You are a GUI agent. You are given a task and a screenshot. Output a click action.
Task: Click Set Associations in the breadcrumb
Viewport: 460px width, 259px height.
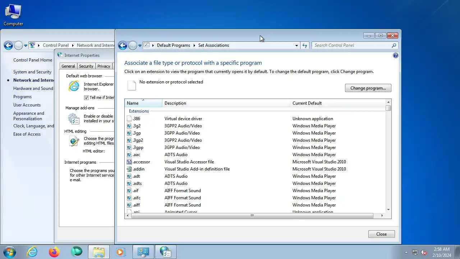click(213, 45)
